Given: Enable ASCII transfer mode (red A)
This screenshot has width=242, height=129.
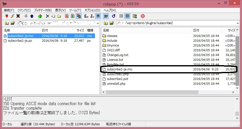Looking at the screenshot, I should click(67, 16).
